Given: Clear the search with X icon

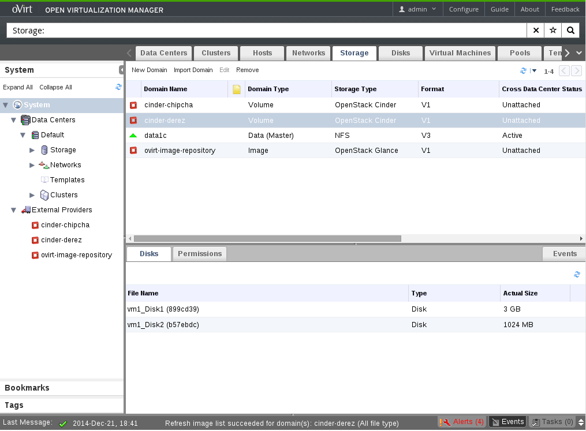Looking at the screenshot, I should (536, 31).
